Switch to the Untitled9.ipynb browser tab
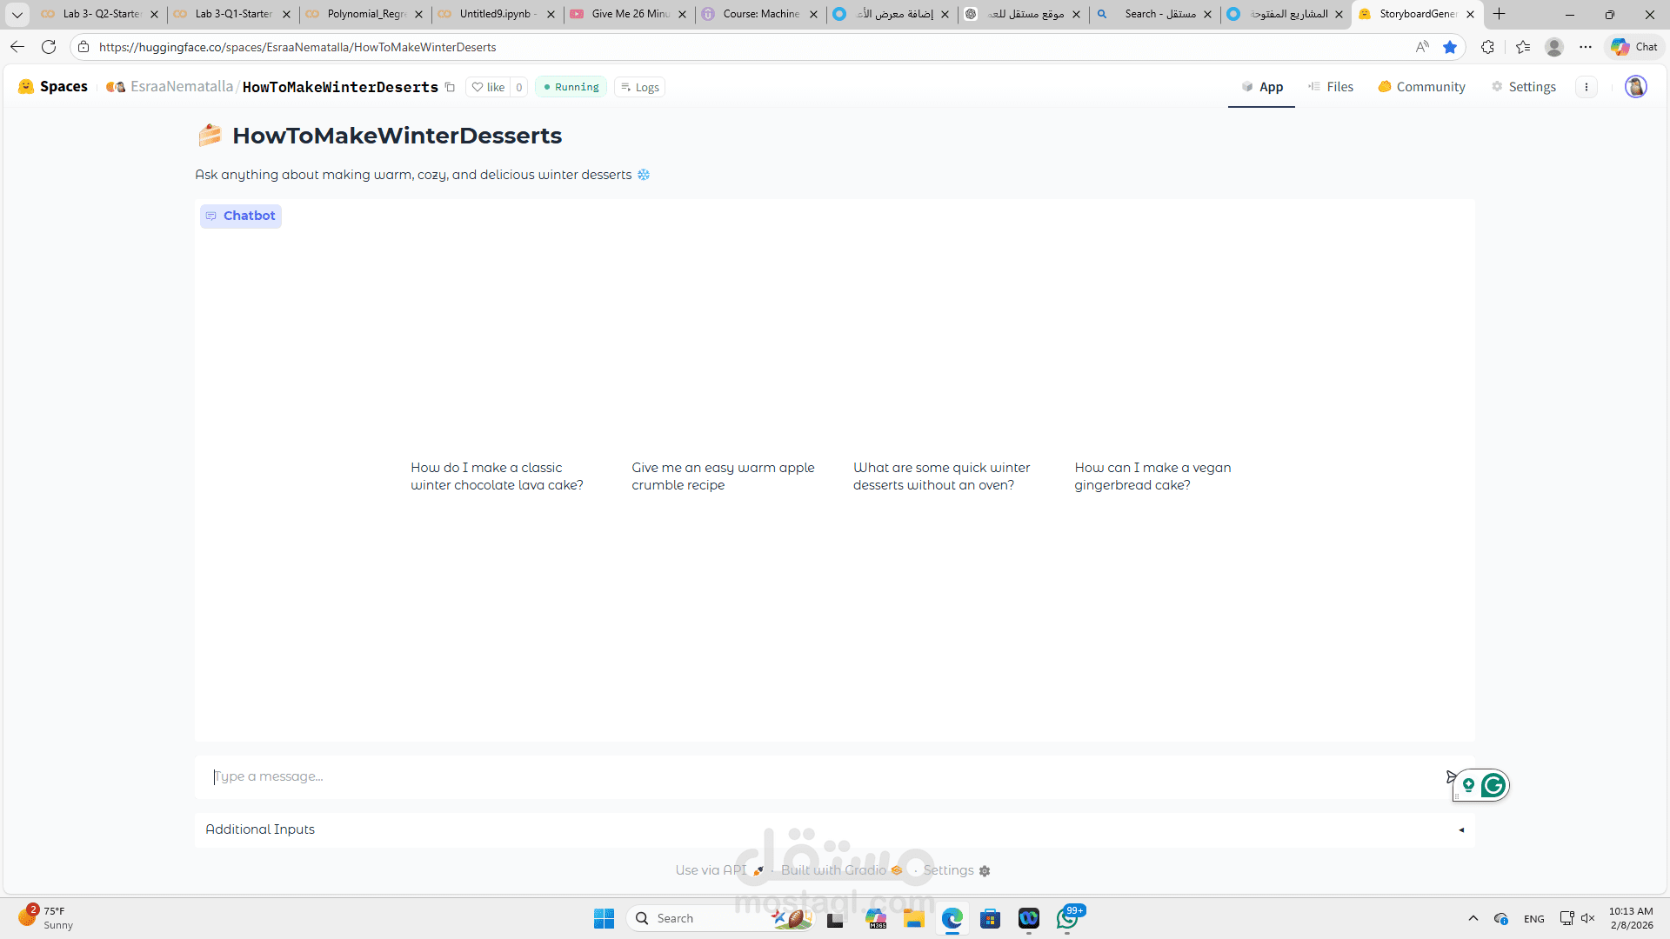The image size is (1670, 939). point(497,14)
